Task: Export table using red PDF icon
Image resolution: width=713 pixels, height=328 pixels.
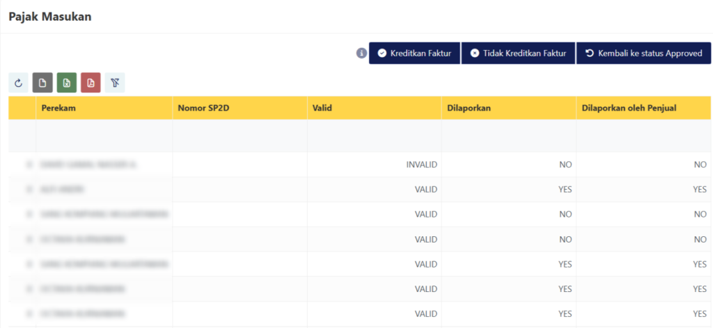Action: point(91,83)
